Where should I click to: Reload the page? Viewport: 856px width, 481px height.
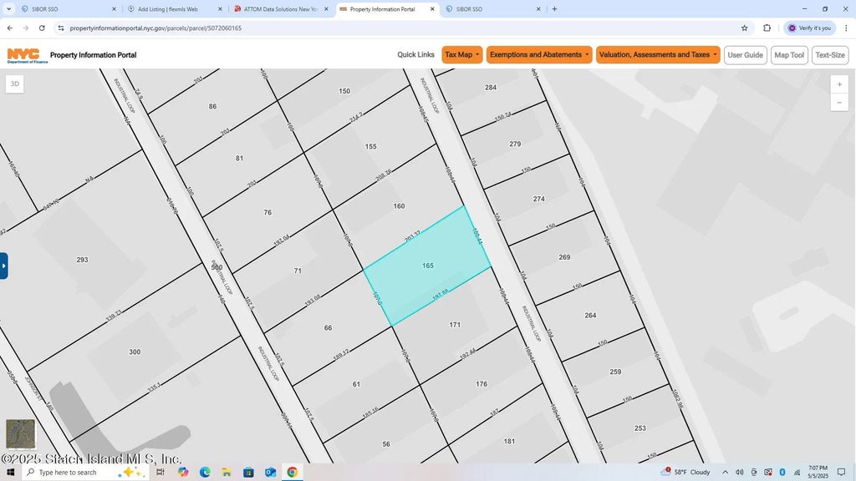tap(42, 28)
